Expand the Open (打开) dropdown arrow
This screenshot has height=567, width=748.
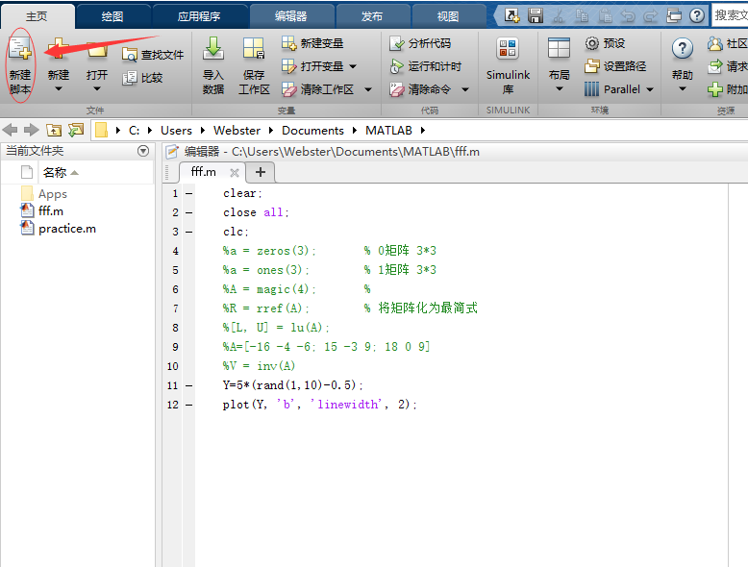(97, 89)
